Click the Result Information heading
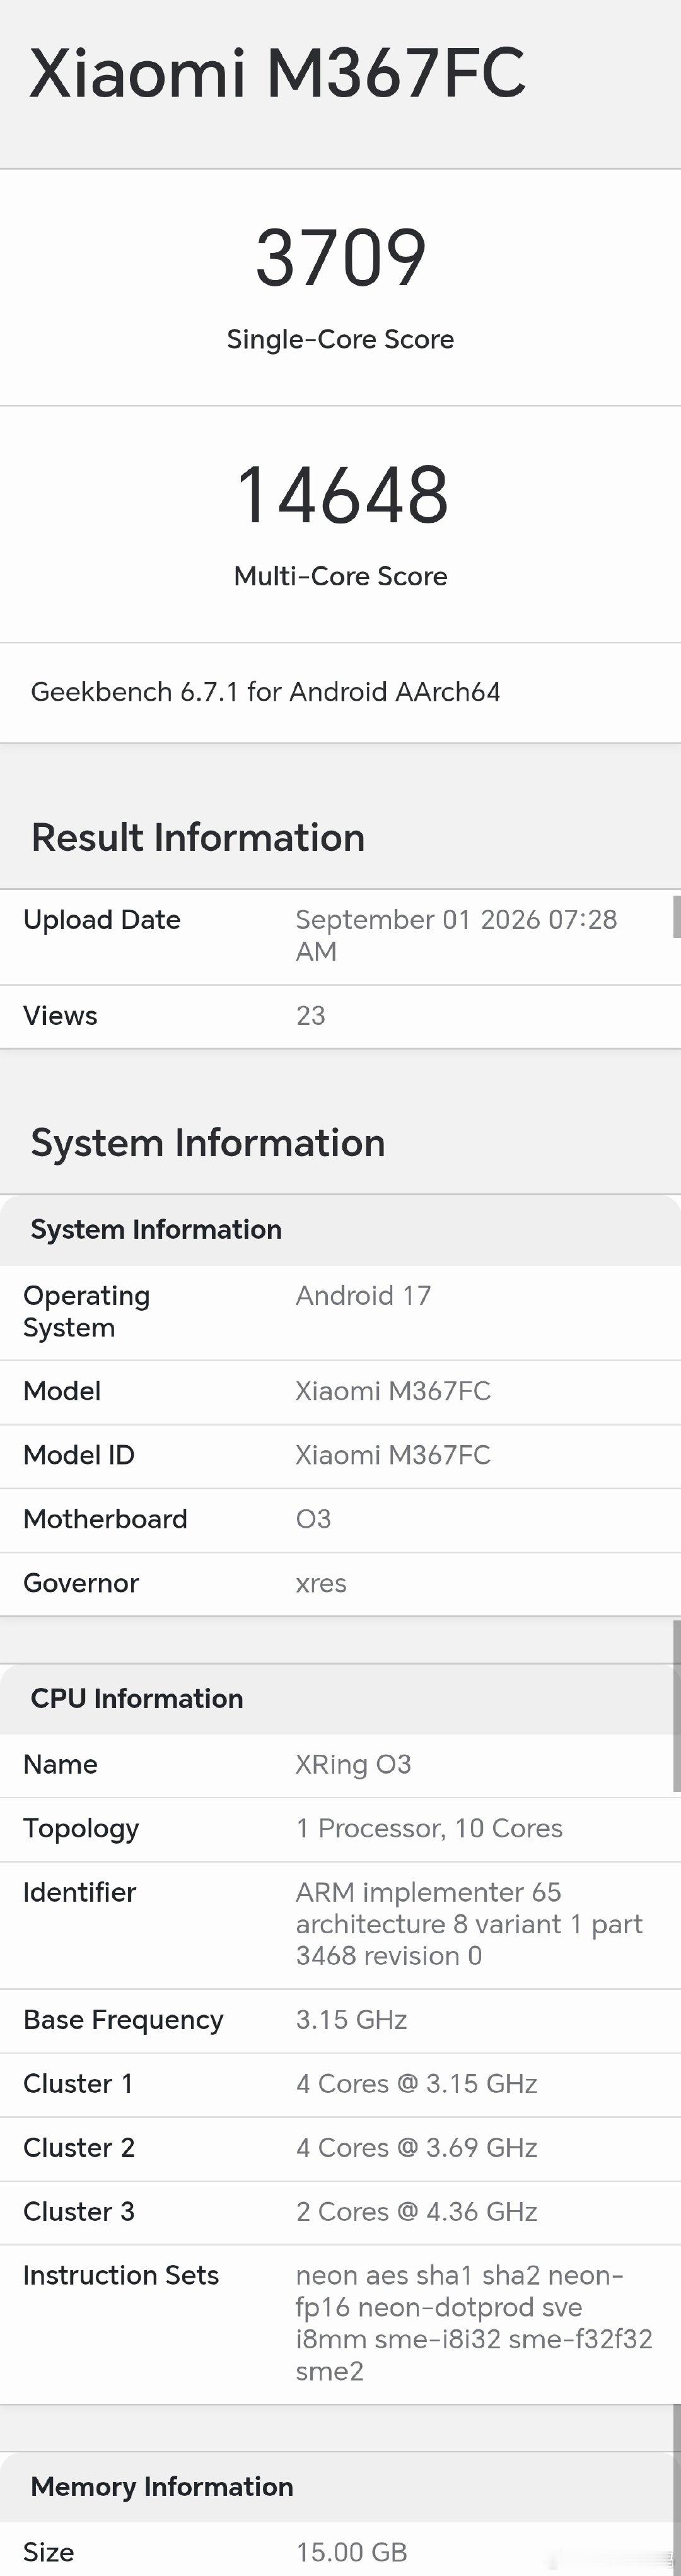Viewport: 681px width, 2576px height. coord(198,837)
